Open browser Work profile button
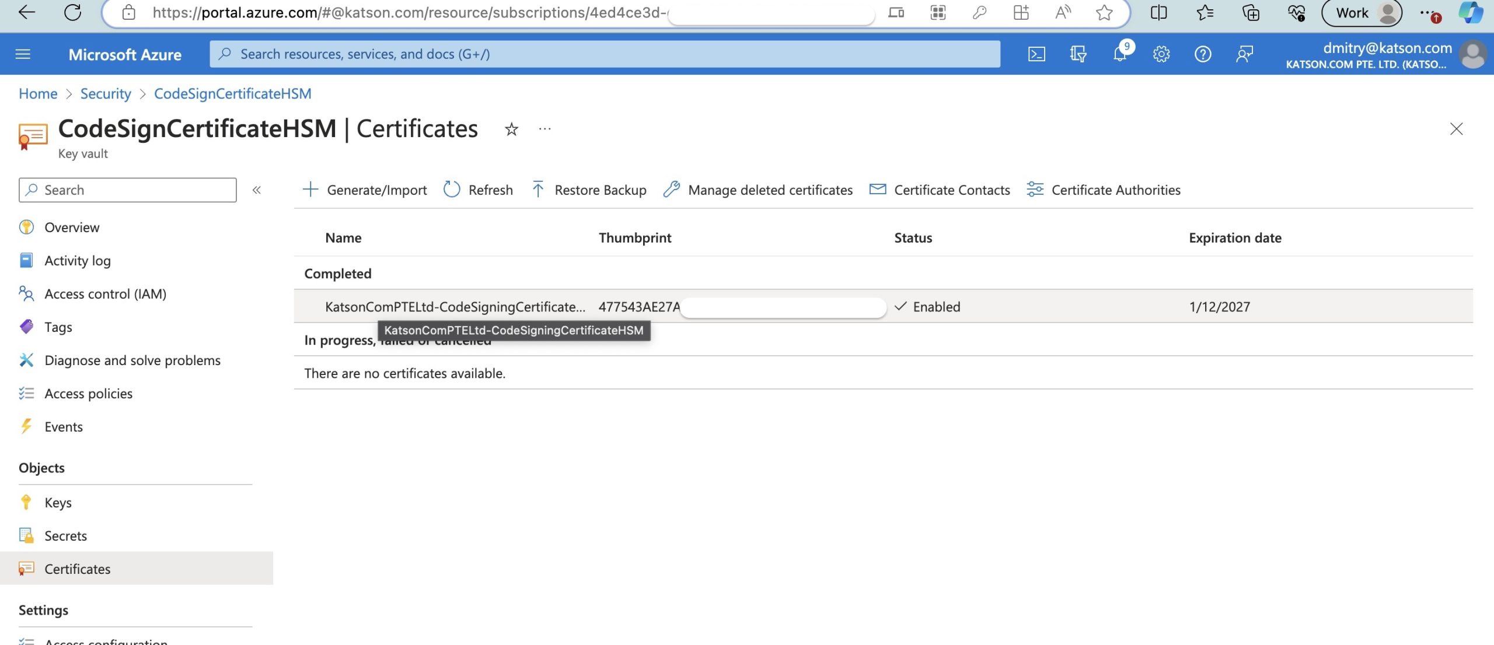This screenshot has width=1494, height=645. click(1362, 13)
